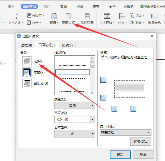
Task: Open the 页面边框 page border tool
Action: tap(68, 19)
